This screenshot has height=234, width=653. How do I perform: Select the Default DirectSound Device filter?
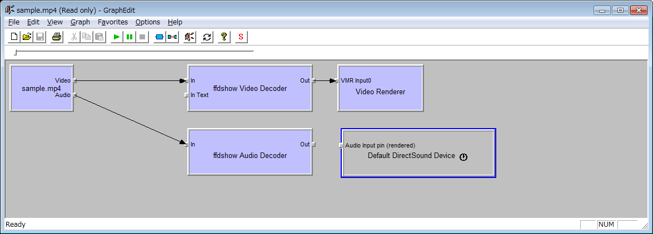pyautogui.click(x=418, y=153)
